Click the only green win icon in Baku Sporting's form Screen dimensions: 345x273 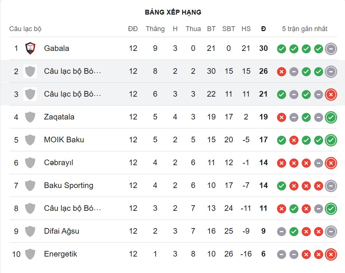click(281, 186)
